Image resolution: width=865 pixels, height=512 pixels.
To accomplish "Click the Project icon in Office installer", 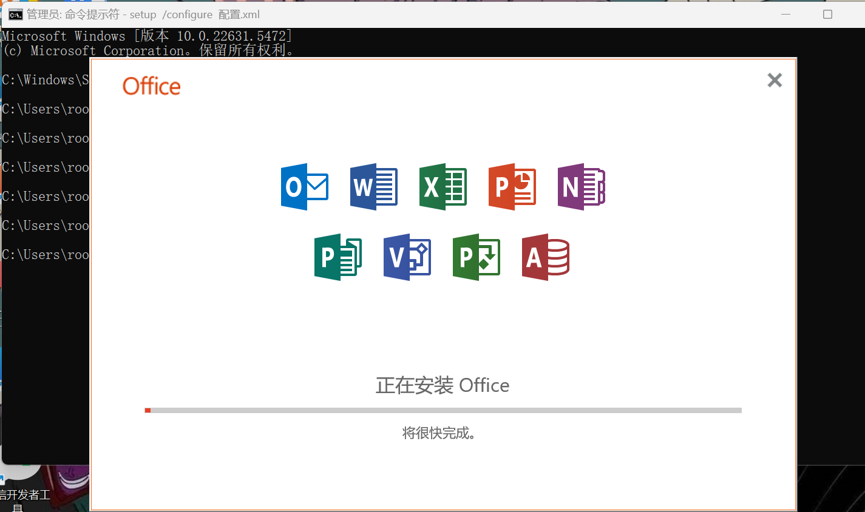I will pyautogui.click(x=477, y=257).
